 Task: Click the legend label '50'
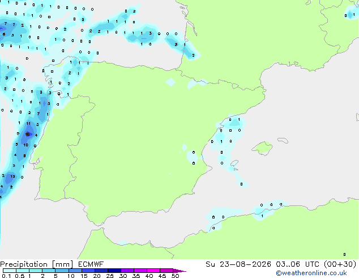coord(175,276)
